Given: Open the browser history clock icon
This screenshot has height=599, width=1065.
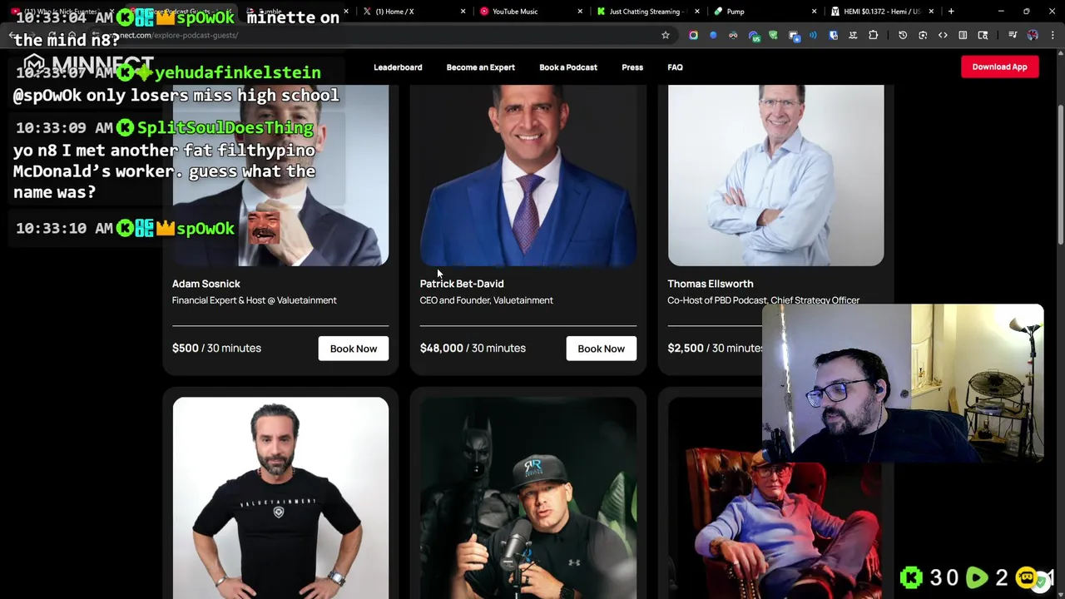Looking at the screenshot, I should pos(903,35).
